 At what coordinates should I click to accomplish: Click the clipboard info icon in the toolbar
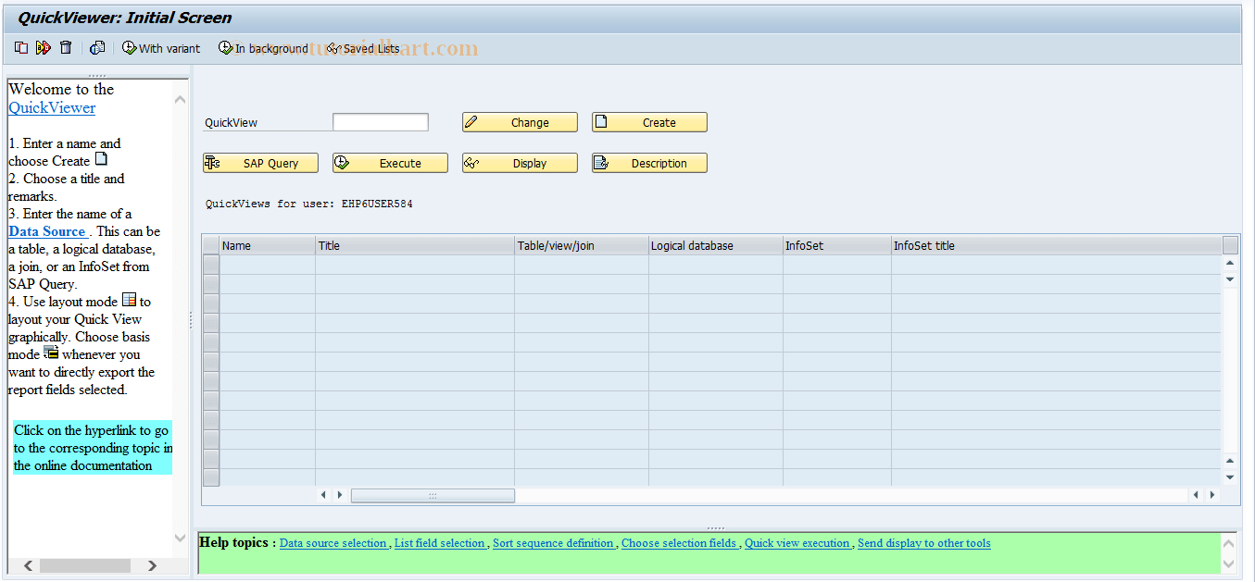97,47
